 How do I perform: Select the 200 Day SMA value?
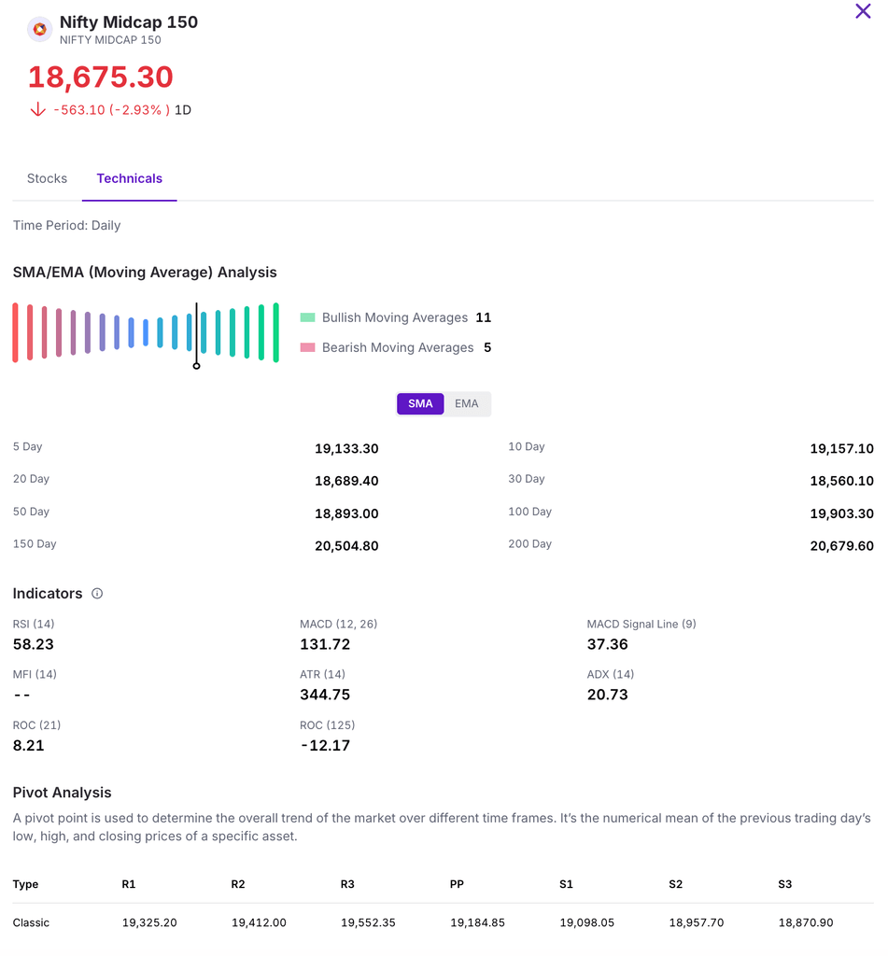(841, 546)
